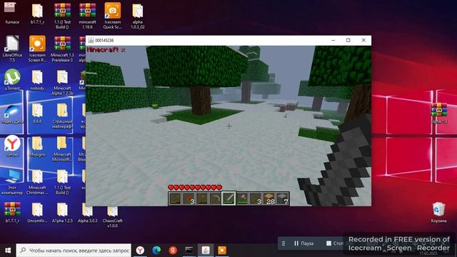
Task: Launch Icecream Quick Screenshot shortcut
Action: (x=113, y=16)
